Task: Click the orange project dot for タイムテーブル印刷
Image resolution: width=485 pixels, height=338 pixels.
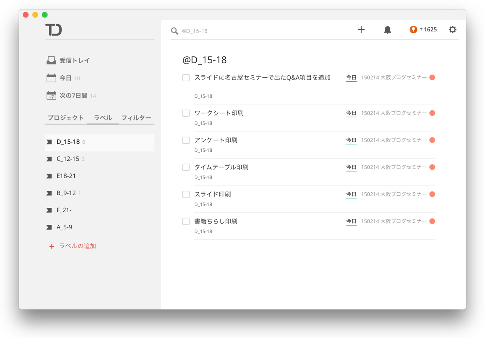Action: coord(432,167)
